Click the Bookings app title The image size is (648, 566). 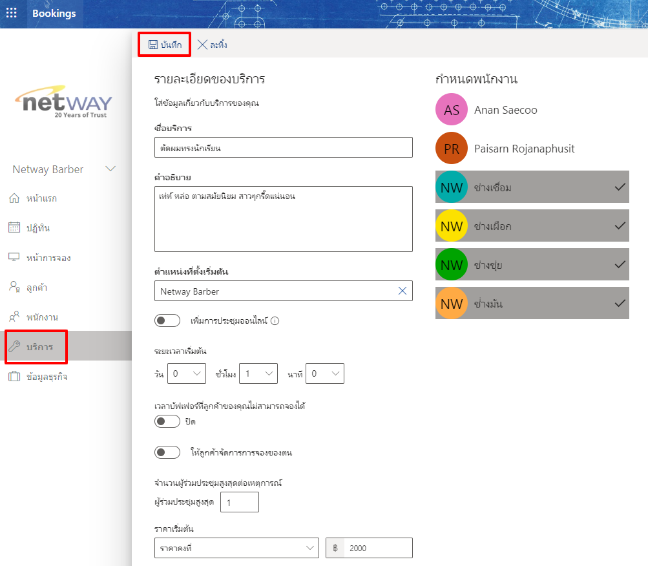(54, 14)
